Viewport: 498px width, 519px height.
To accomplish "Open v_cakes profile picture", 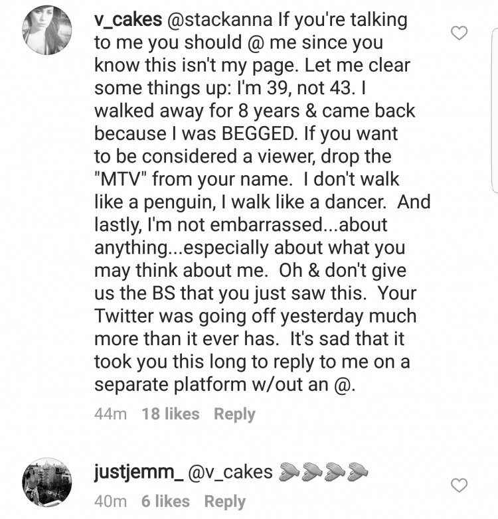I will point(46,30).
